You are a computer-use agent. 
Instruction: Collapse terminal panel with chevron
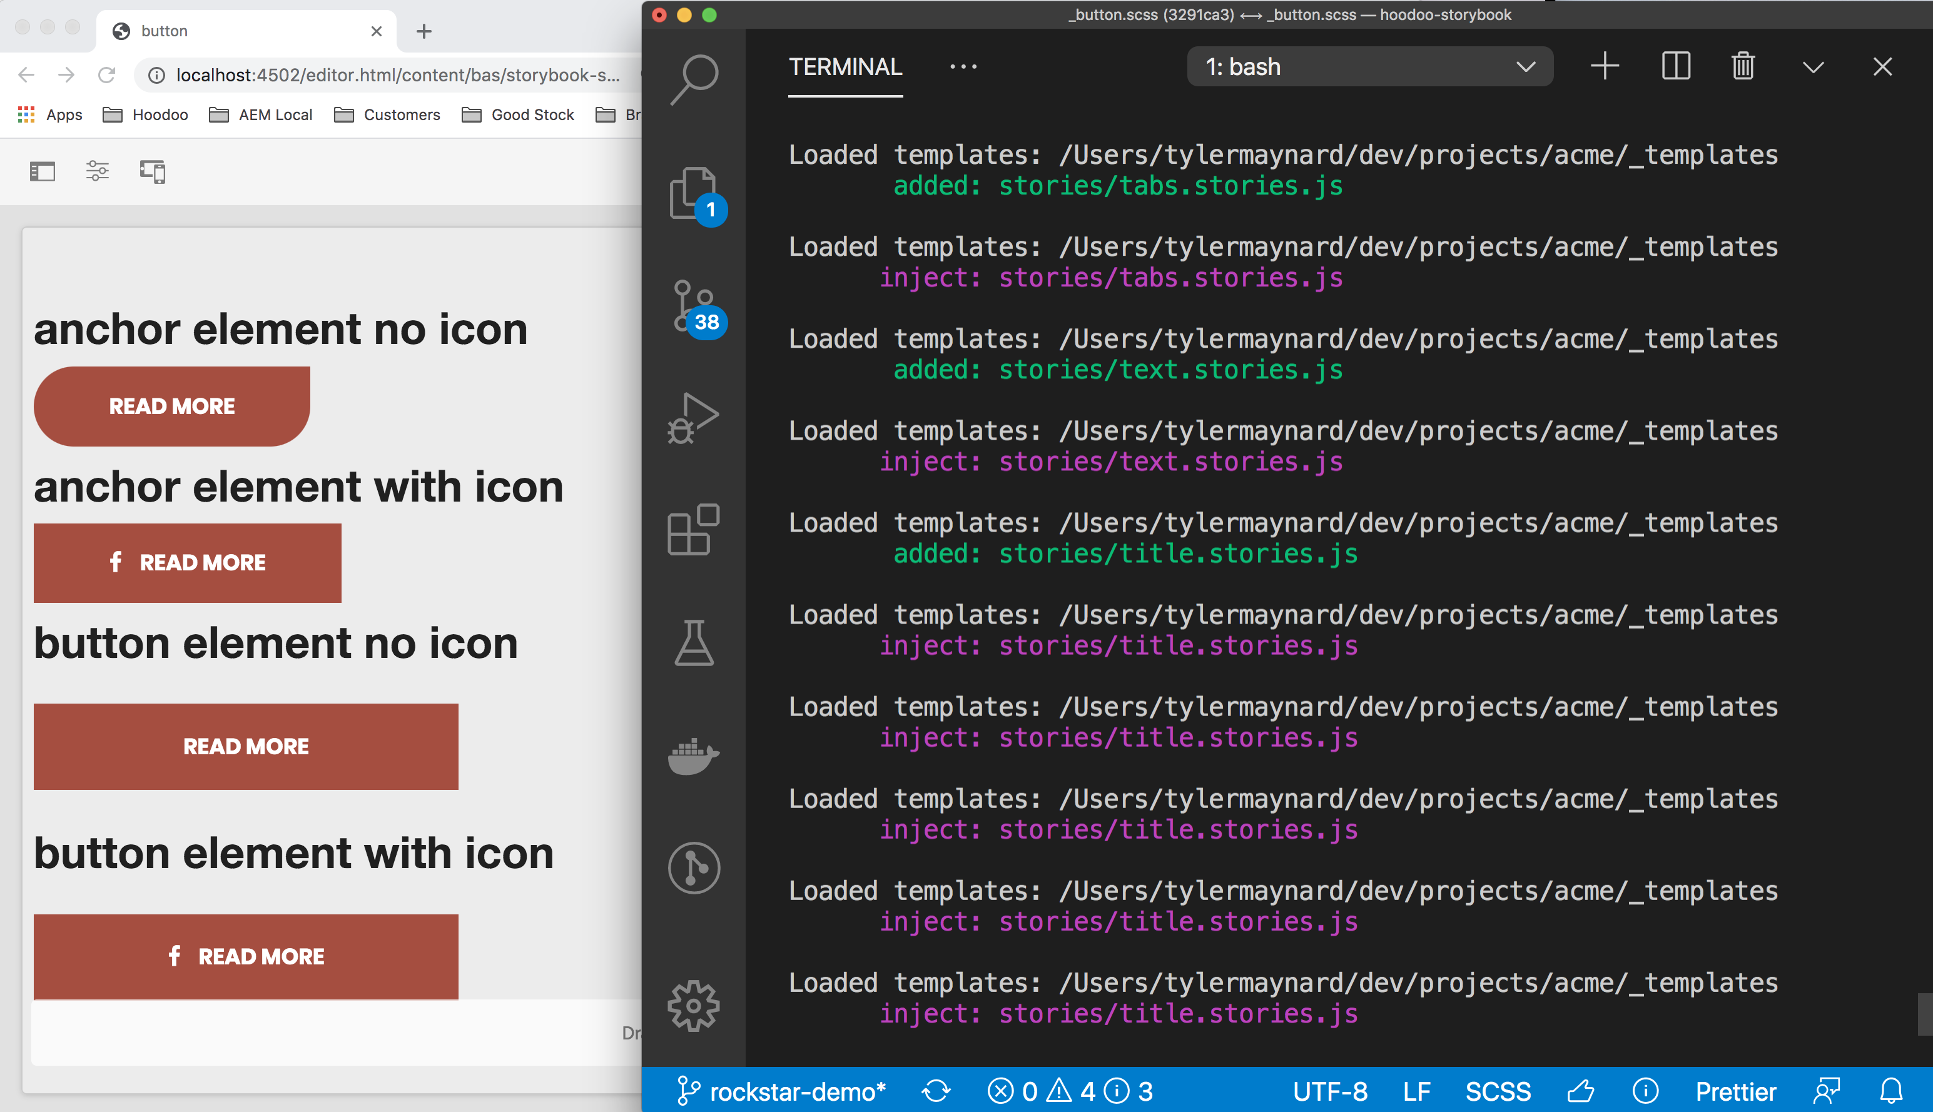pos(1813,66)
